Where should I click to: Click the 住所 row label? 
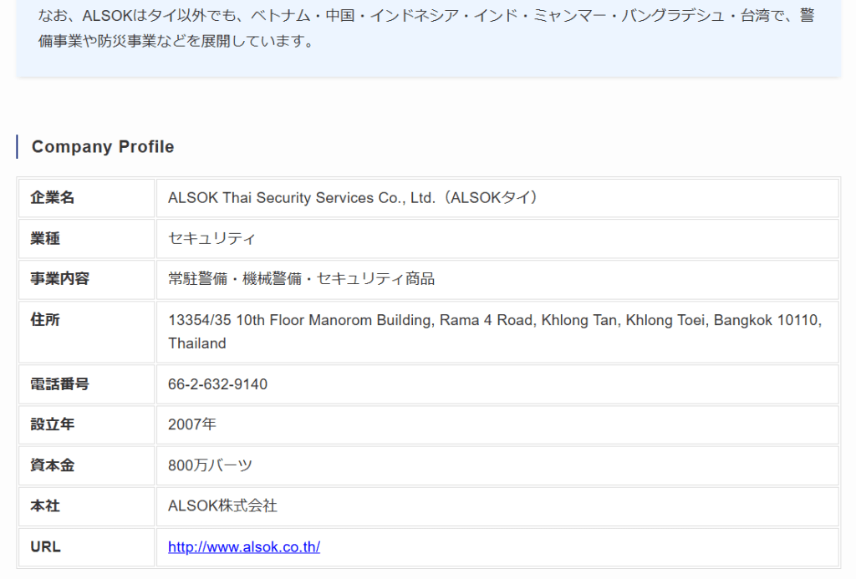pyautogui.click(x=45, y=320)
